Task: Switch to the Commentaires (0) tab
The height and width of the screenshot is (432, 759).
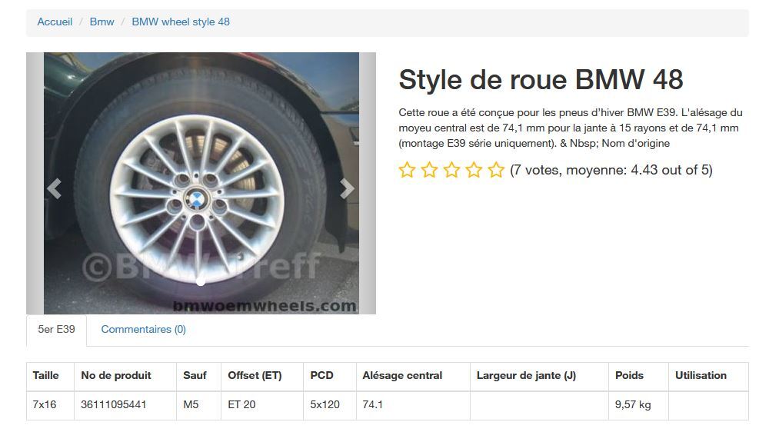Action: pos(143,329)
